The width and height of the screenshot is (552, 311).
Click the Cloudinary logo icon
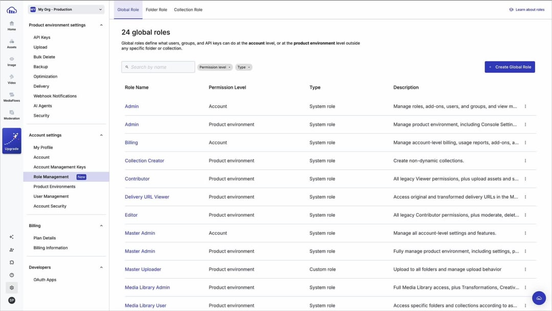pos(12,10)
